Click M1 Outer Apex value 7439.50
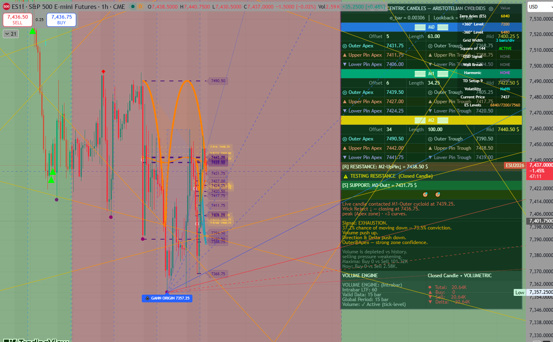The image size is (553, 342). (x=395, y=92)
